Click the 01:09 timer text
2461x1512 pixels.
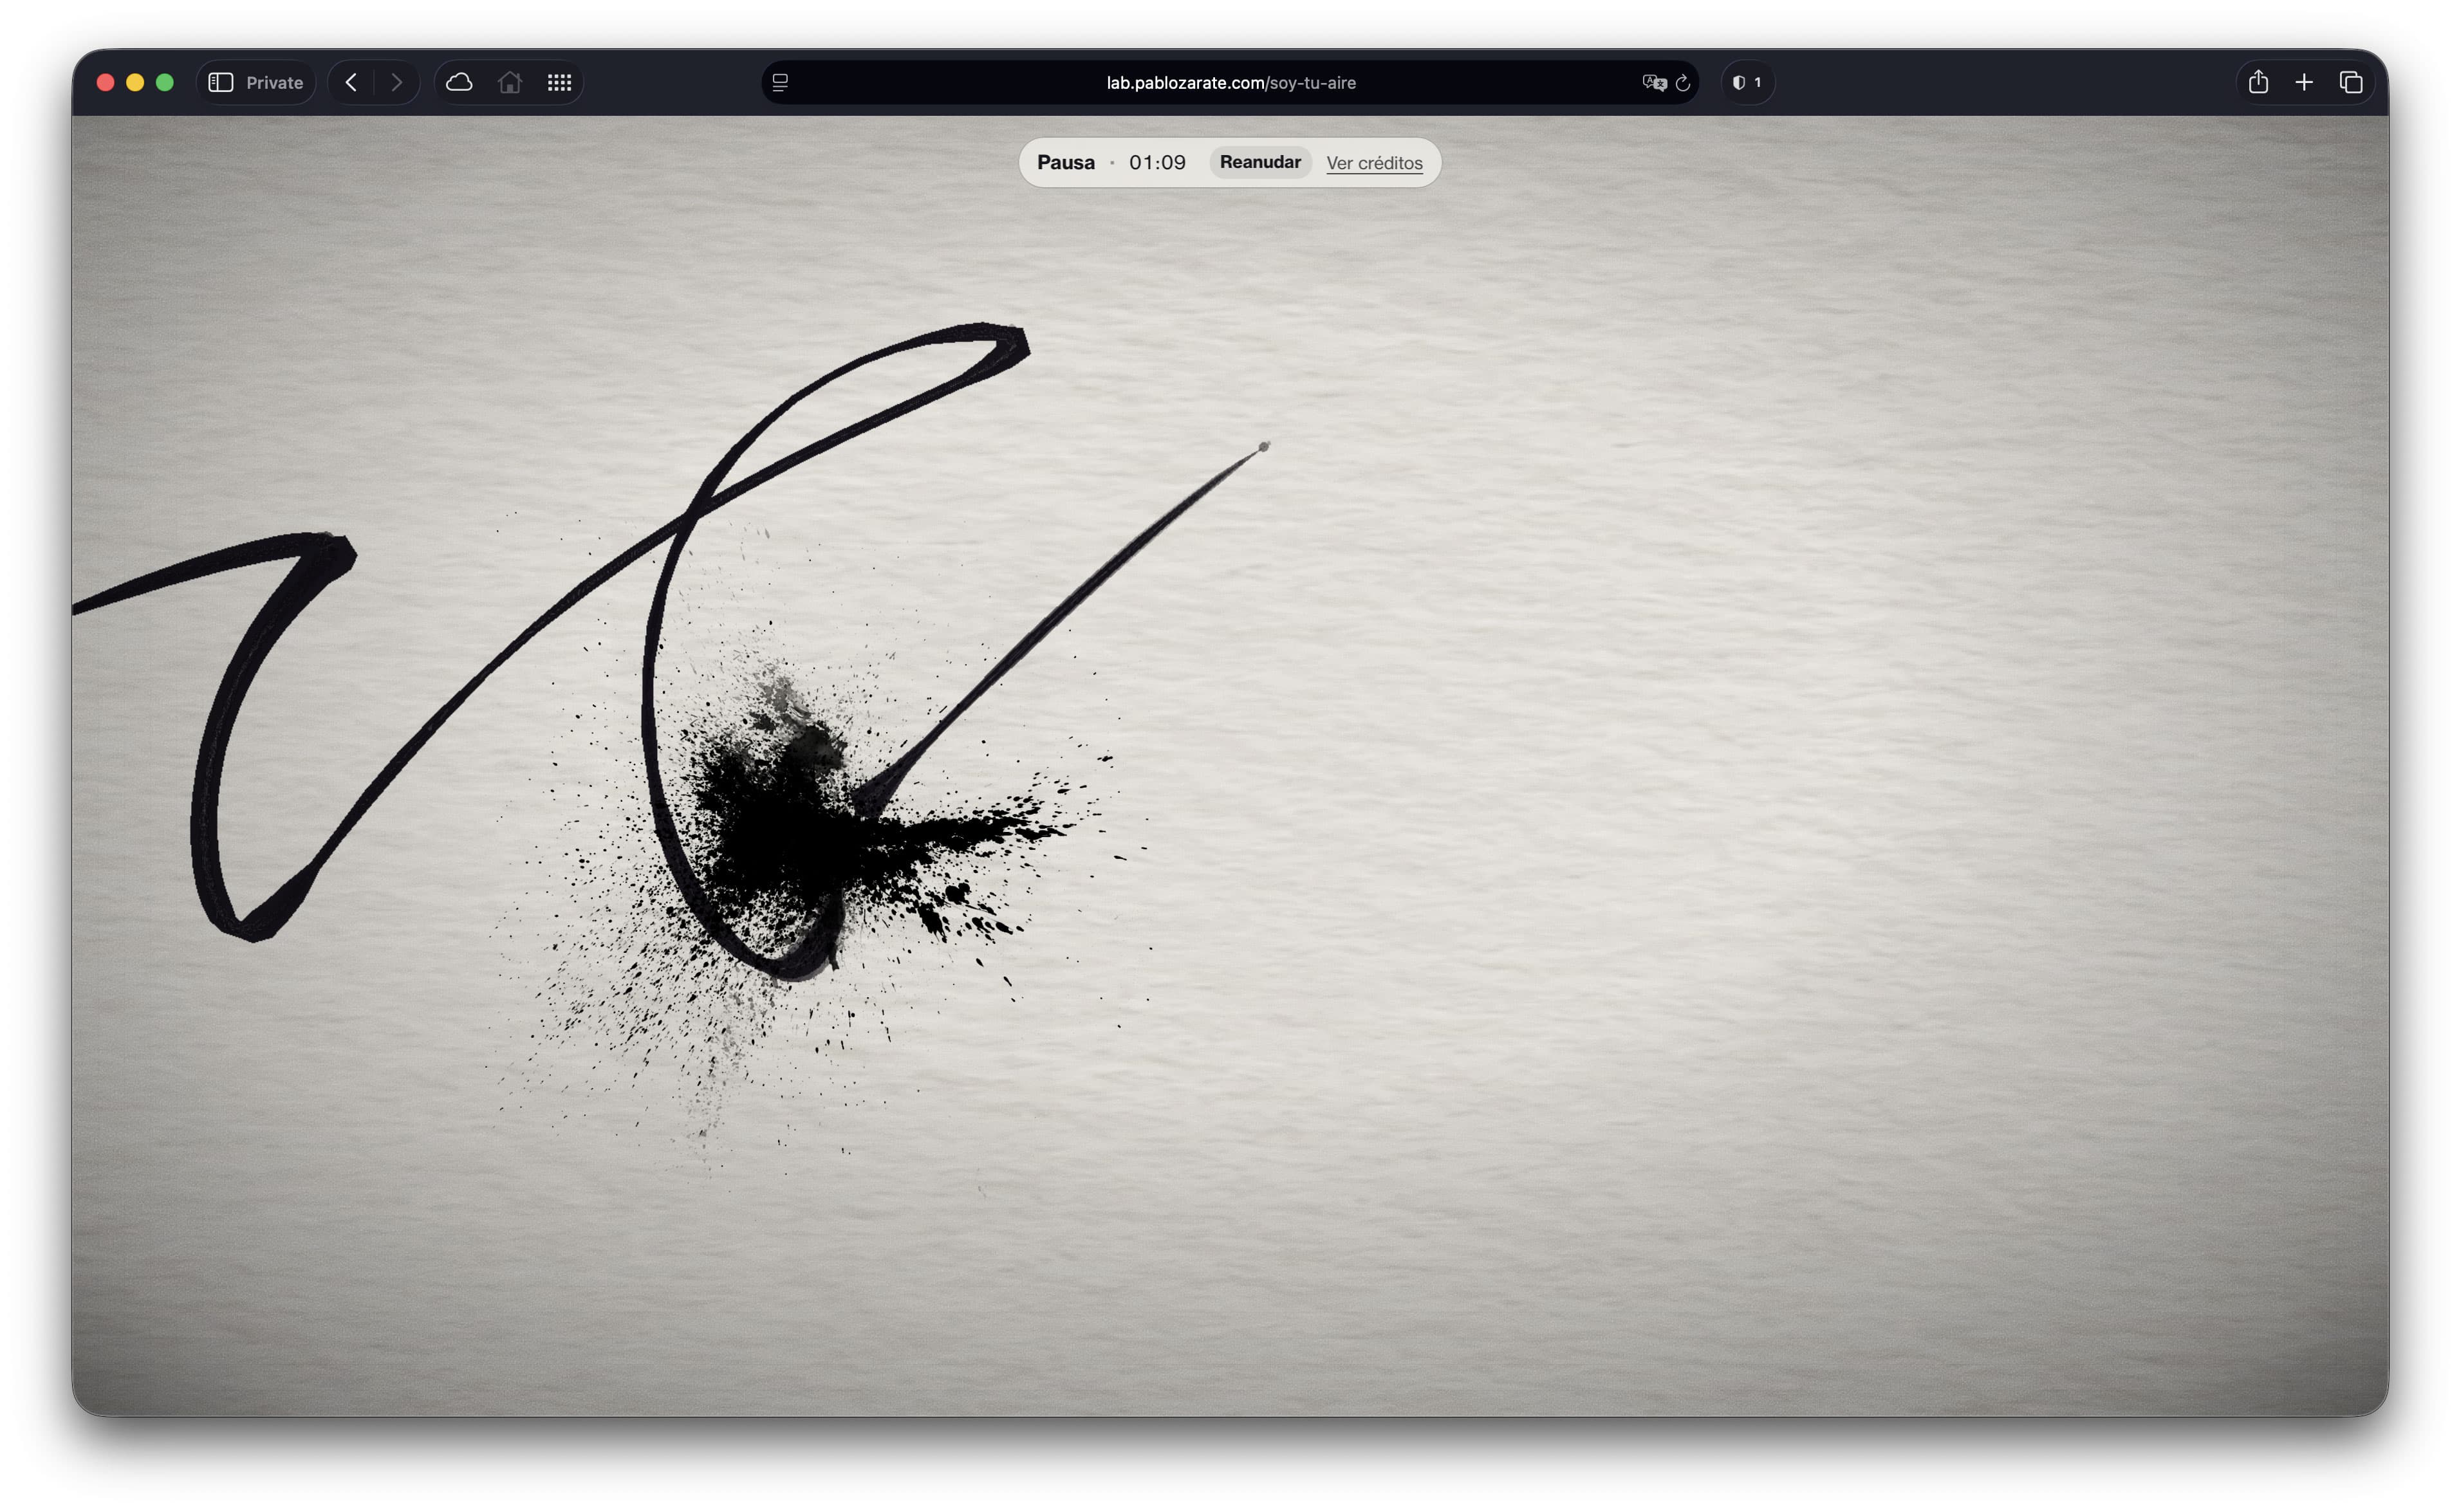1157,162
